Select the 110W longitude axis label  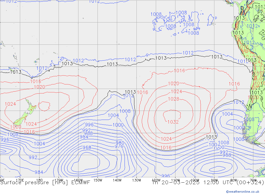pos(175,180)
